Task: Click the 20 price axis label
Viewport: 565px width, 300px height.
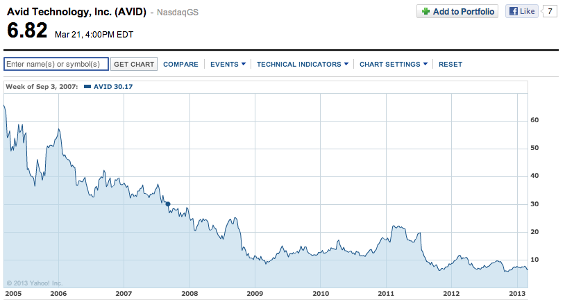Action: point(534,232)
